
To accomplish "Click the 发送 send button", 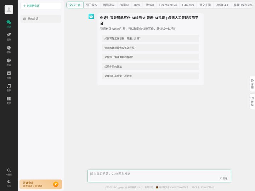I will (x=223, y=178).
